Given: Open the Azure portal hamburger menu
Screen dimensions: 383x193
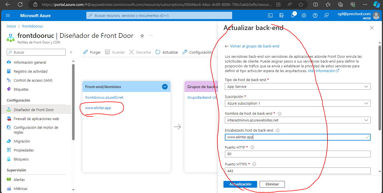Looking at the screenshot, I should (x=8, y=16).
